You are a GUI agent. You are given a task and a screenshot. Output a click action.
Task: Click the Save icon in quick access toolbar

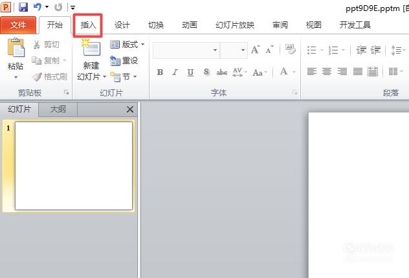pos(23,7)
